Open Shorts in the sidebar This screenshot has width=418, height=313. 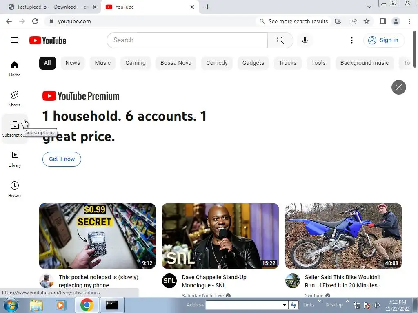pos(15,99)
